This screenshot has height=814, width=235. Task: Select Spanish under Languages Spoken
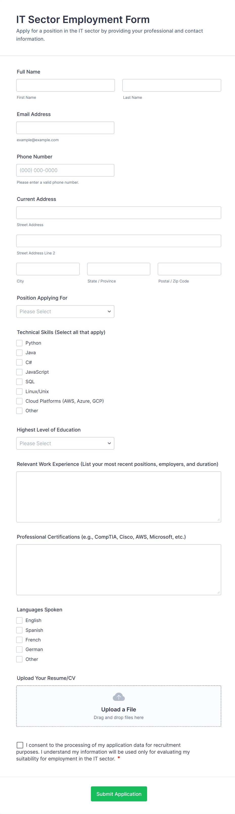(x=19, y=630)
